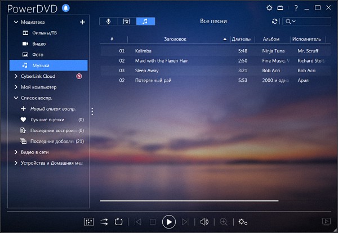Expand Мой компьютер
This screenshot has width=338, height=233.
[x=16, y=87]
